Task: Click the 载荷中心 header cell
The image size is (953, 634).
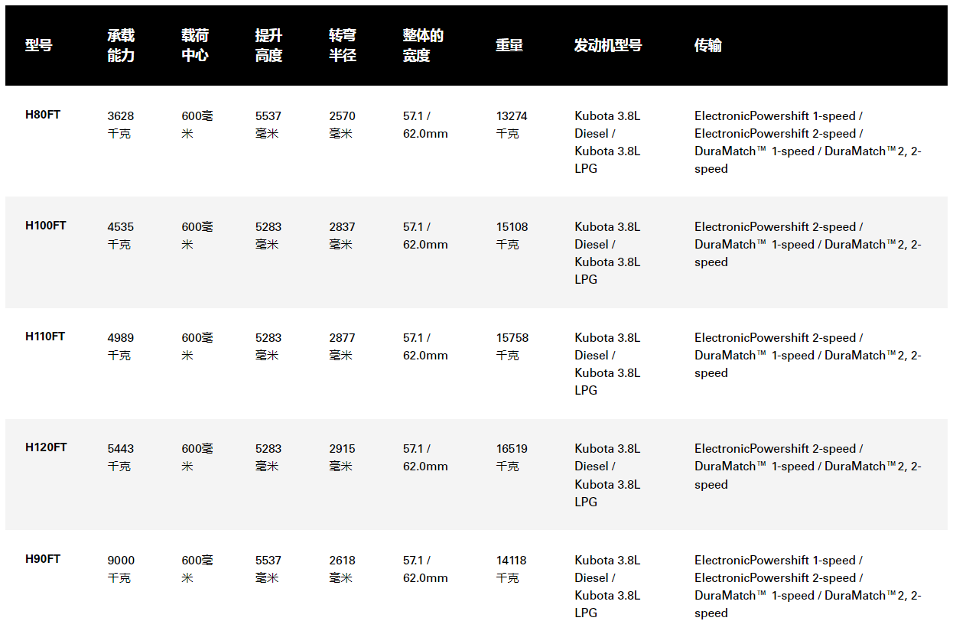Action: tap(195, 46)
